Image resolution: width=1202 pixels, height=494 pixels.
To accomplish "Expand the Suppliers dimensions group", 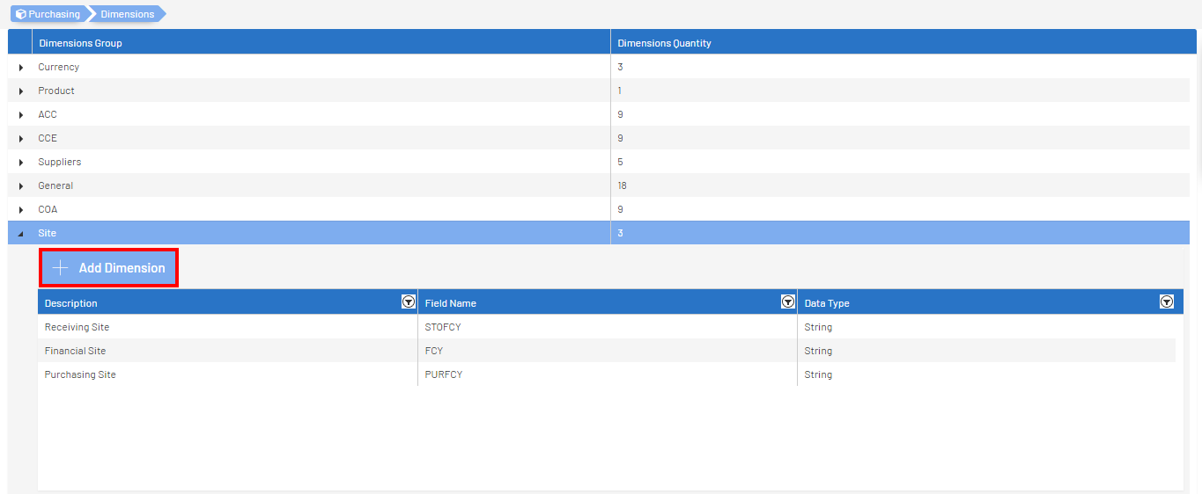I will 20,163.
